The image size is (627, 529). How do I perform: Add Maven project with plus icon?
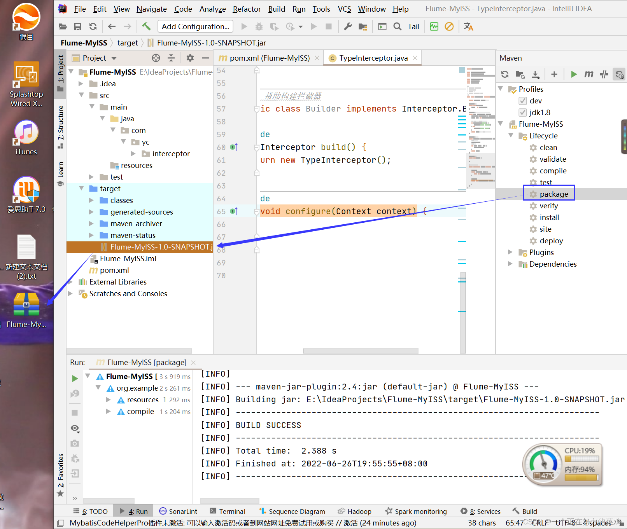554,74
